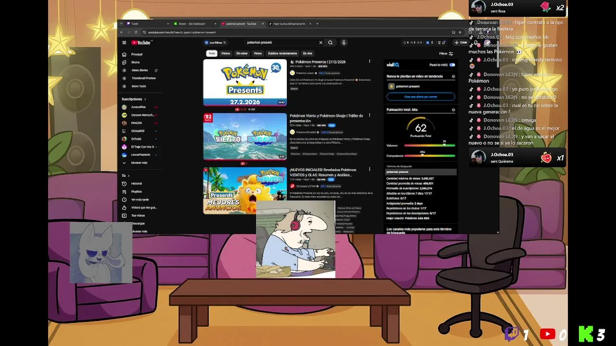Open Historial in the sidebar
This screenshot has width=616, height=346.
[x=137, y=184]
